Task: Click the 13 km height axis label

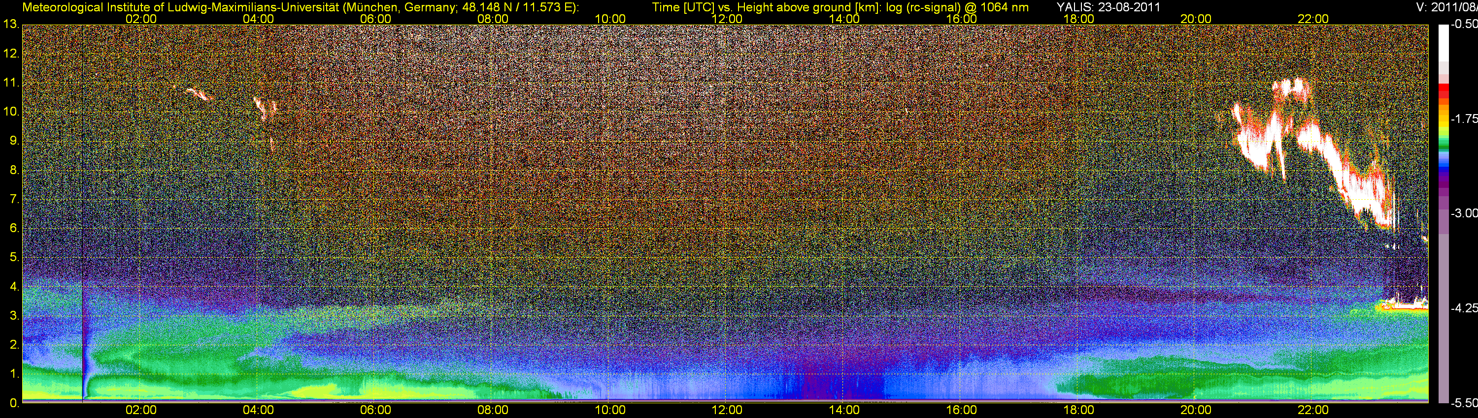Action: tap(11, 25)
